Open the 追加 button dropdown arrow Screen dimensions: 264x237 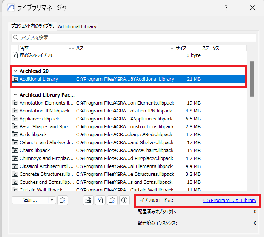point(52,200)
